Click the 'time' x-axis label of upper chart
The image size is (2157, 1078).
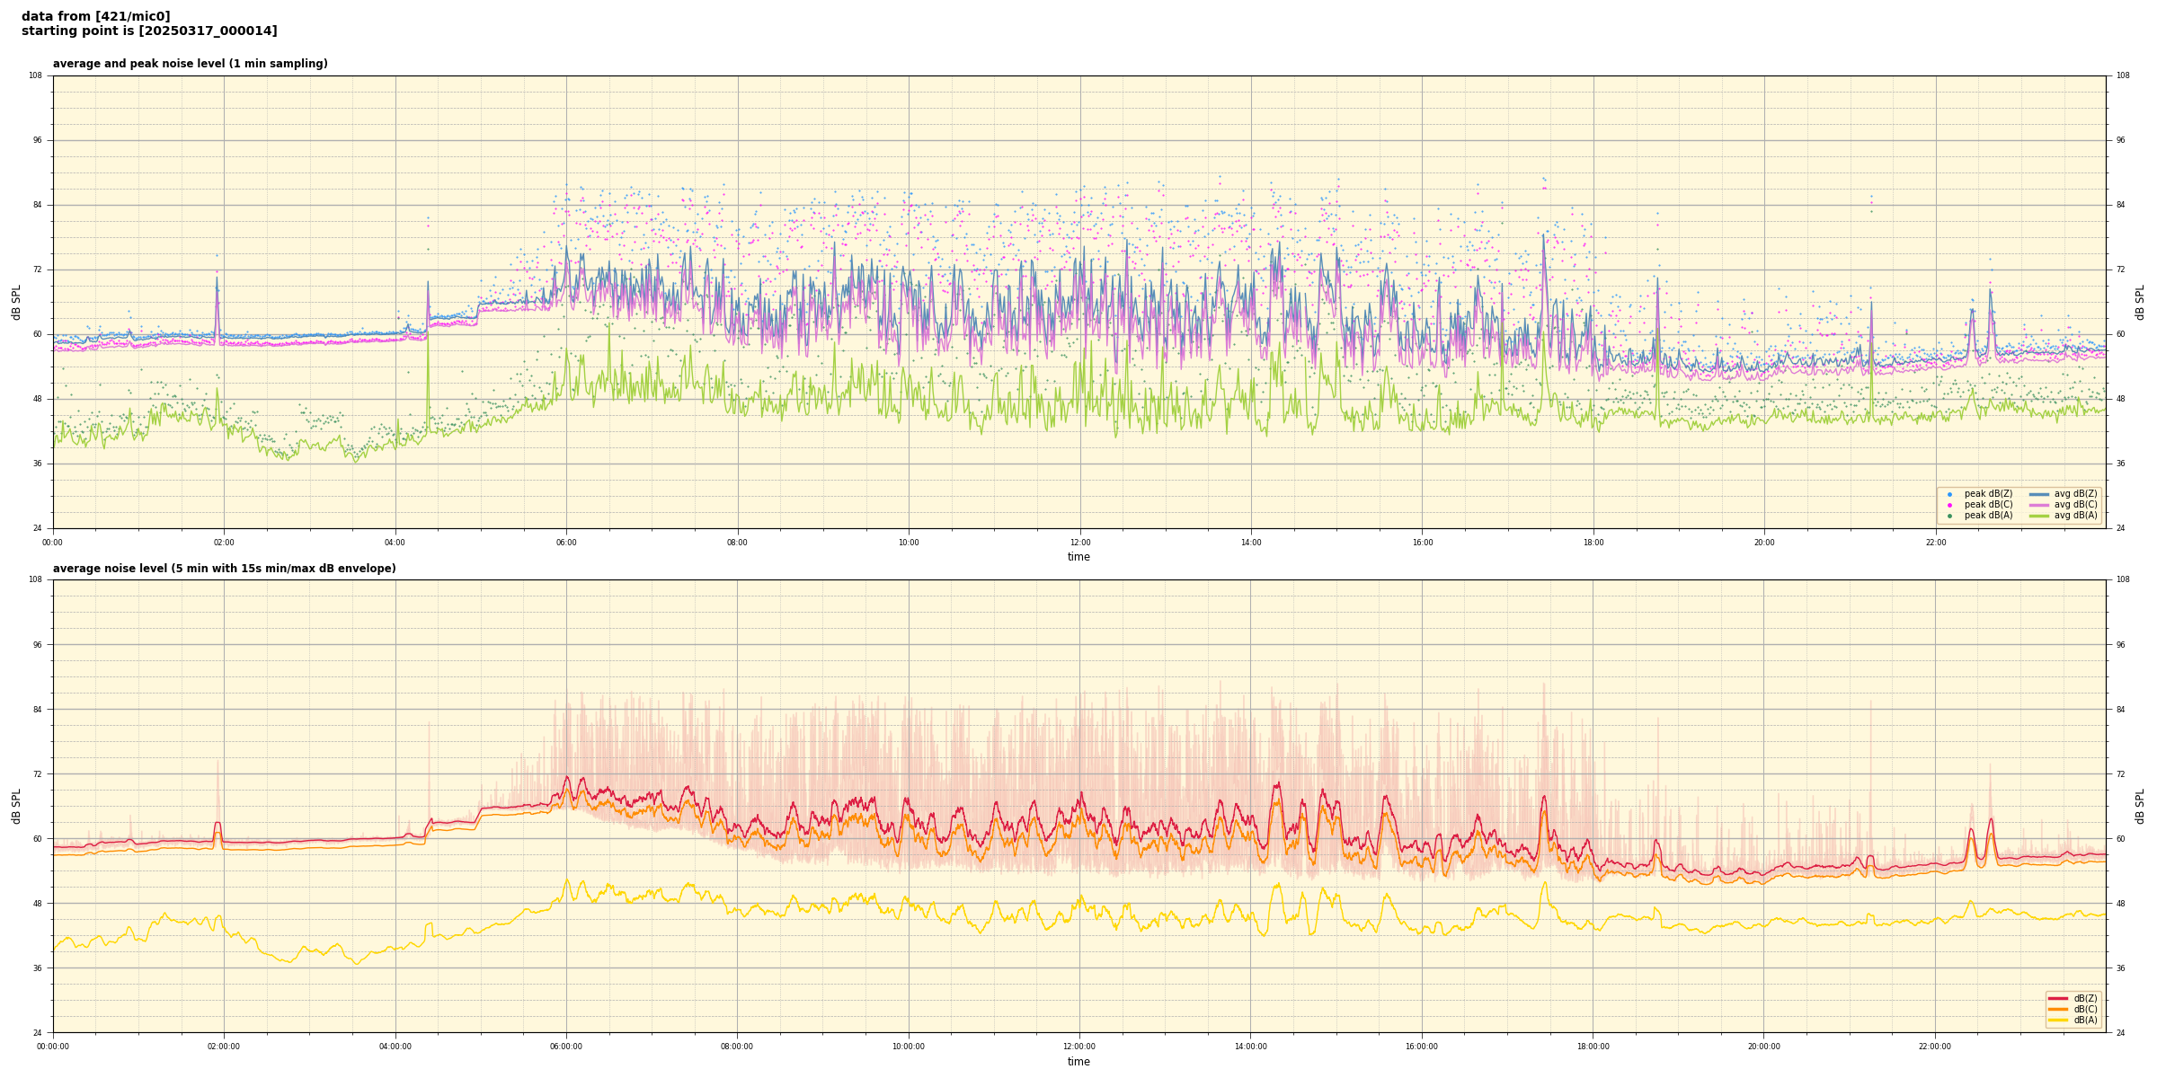(1078, 557)
